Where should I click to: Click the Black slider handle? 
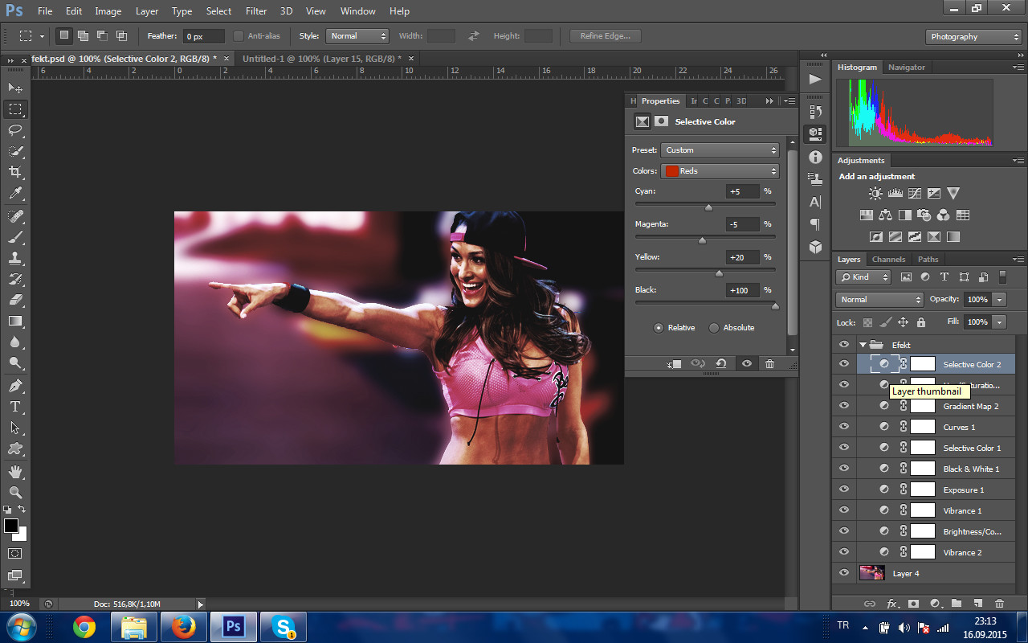tap(775, 305)
